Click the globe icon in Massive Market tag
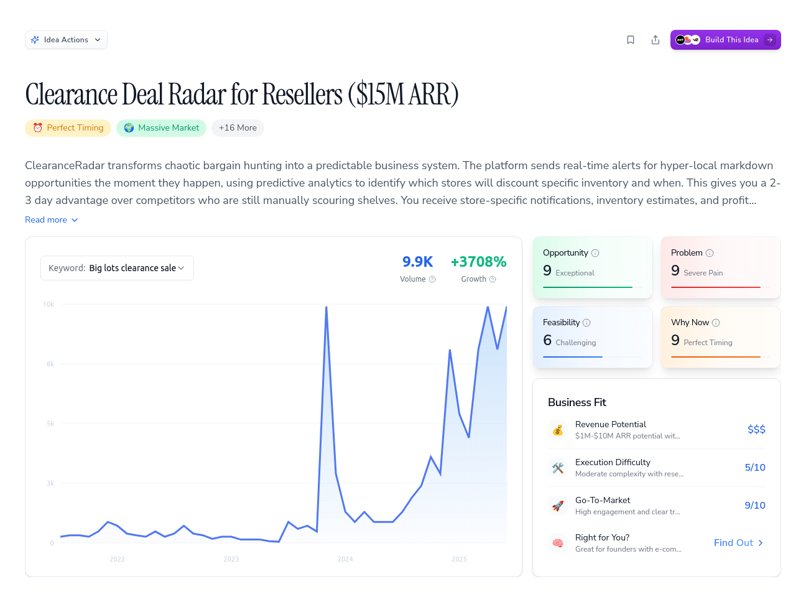Viewport: 806px width, 602px height. click(x=129, y=128)
